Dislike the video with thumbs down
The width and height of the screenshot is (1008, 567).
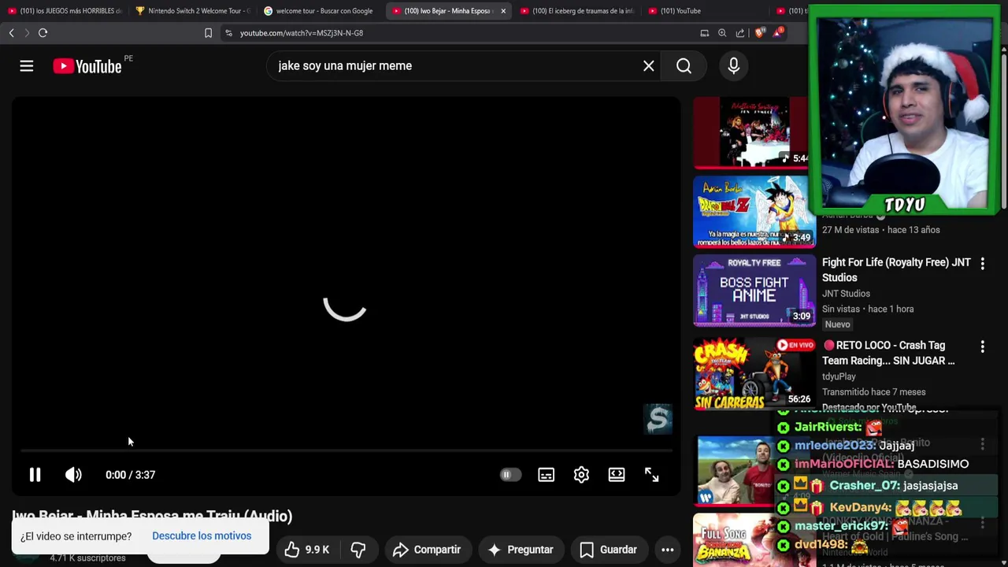[x=358, y=550]
